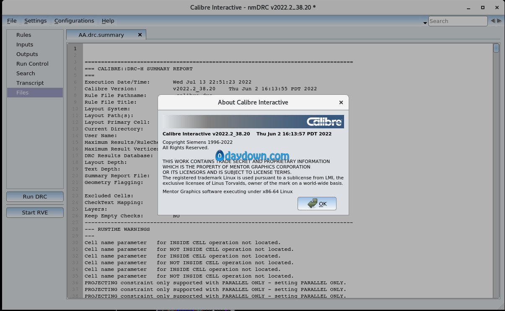
Task: Open the File menu
Action: [x=12, y=20]
